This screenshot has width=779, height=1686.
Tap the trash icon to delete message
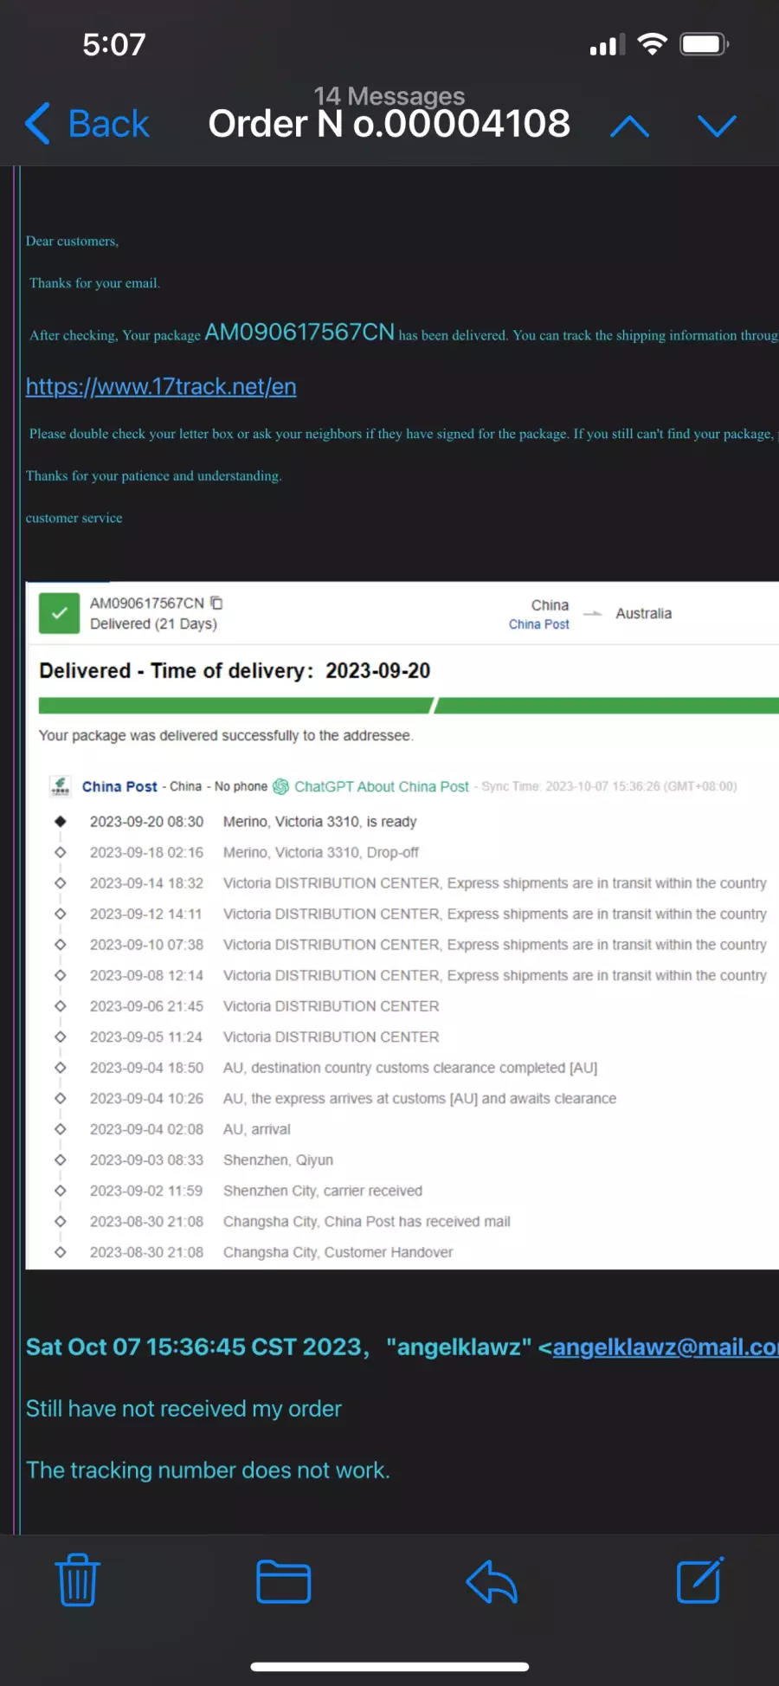tap(78, 1579)
